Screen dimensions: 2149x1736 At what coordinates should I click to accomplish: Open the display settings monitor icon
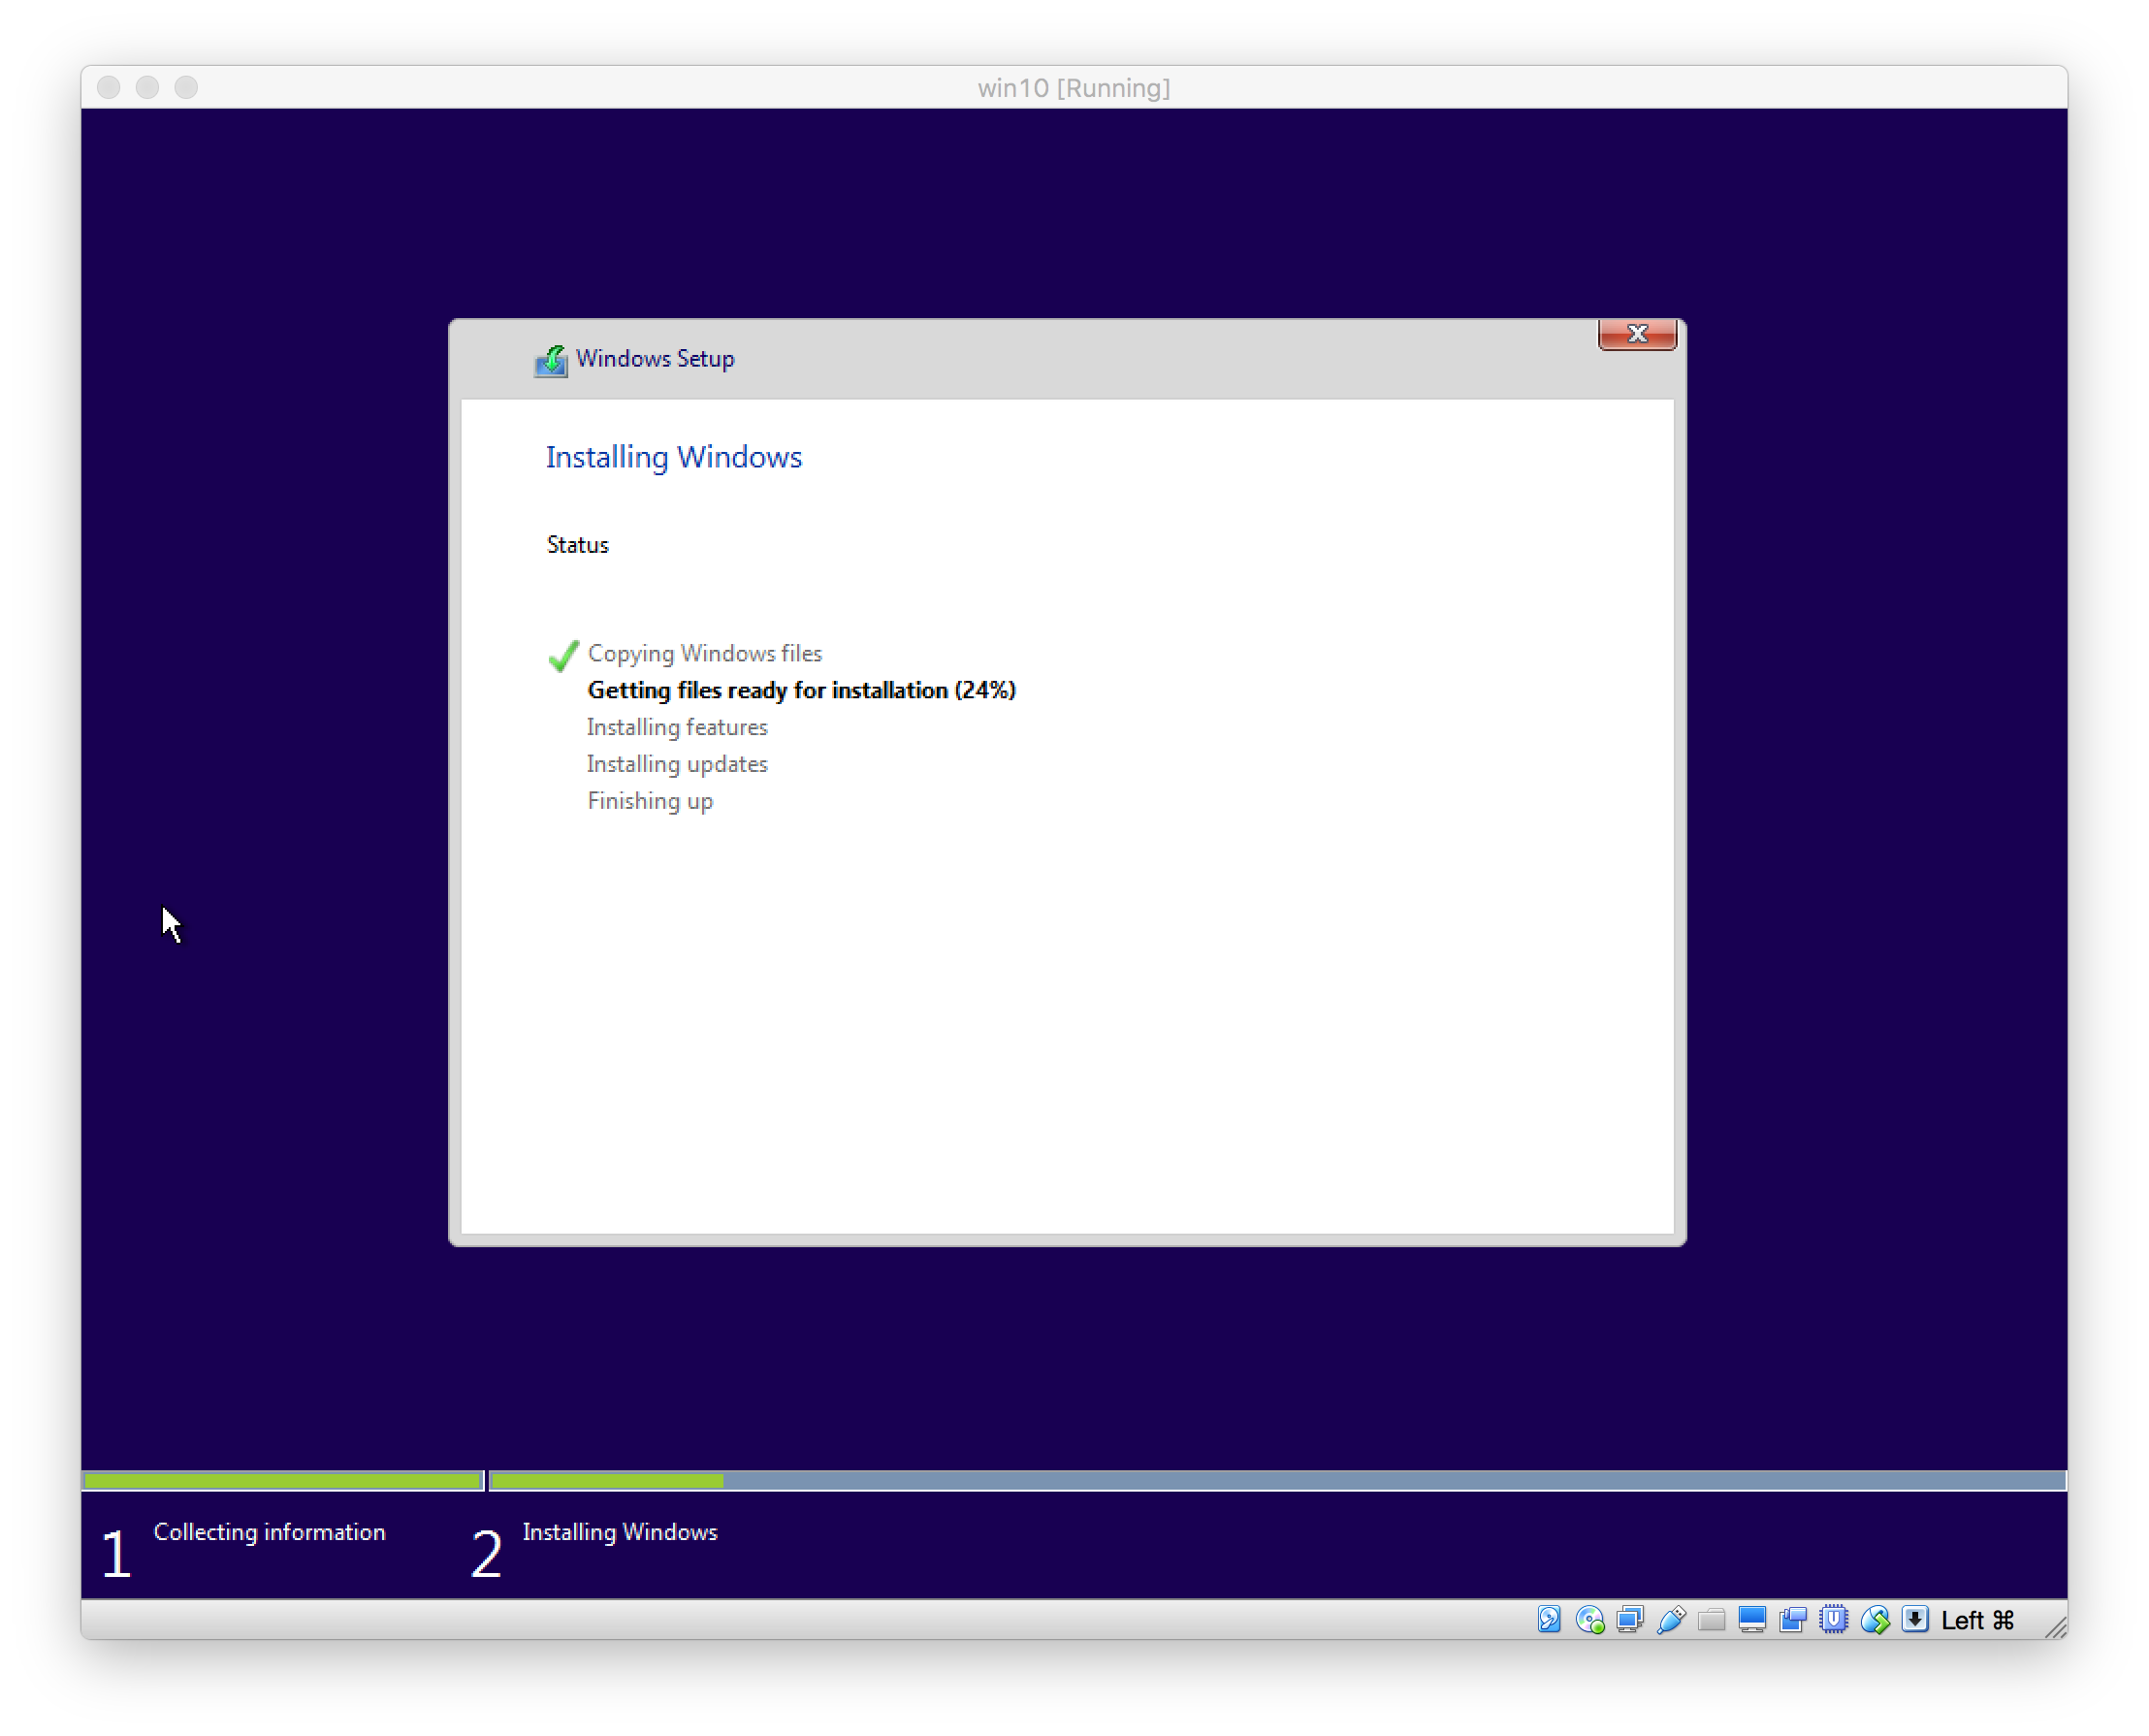click(1752, 1620)
